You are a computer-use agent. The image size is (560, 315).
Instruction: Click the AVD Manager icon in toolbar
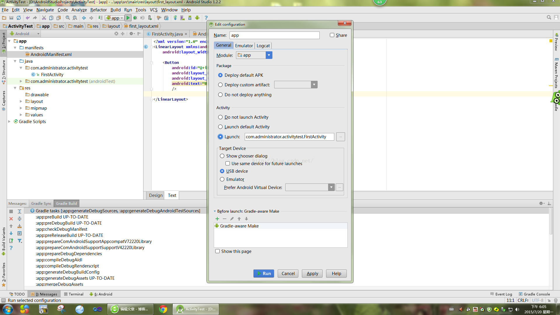pos(183,18)
